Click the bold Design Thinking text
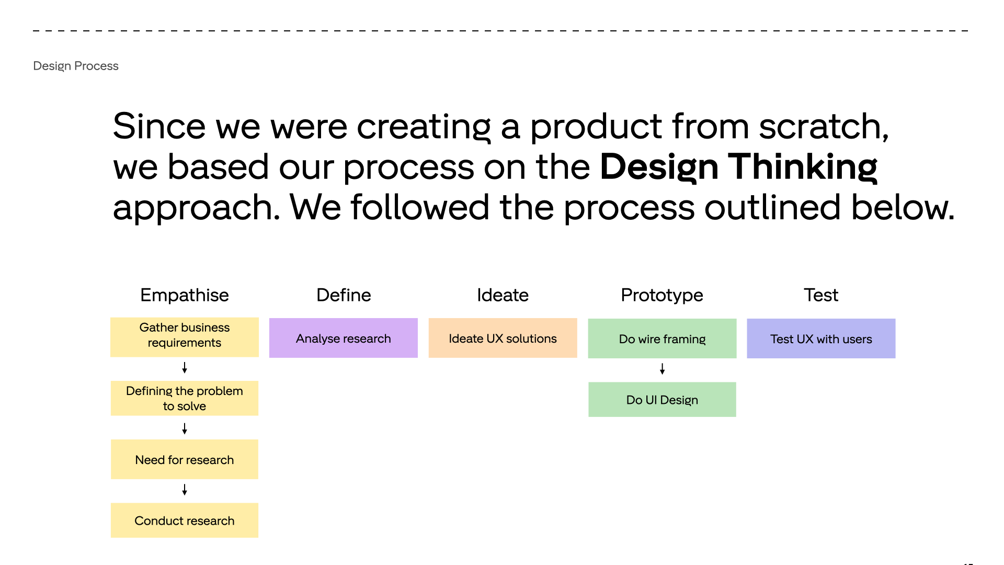Screen dimensions: 1004x565 (x=738, y=167)
